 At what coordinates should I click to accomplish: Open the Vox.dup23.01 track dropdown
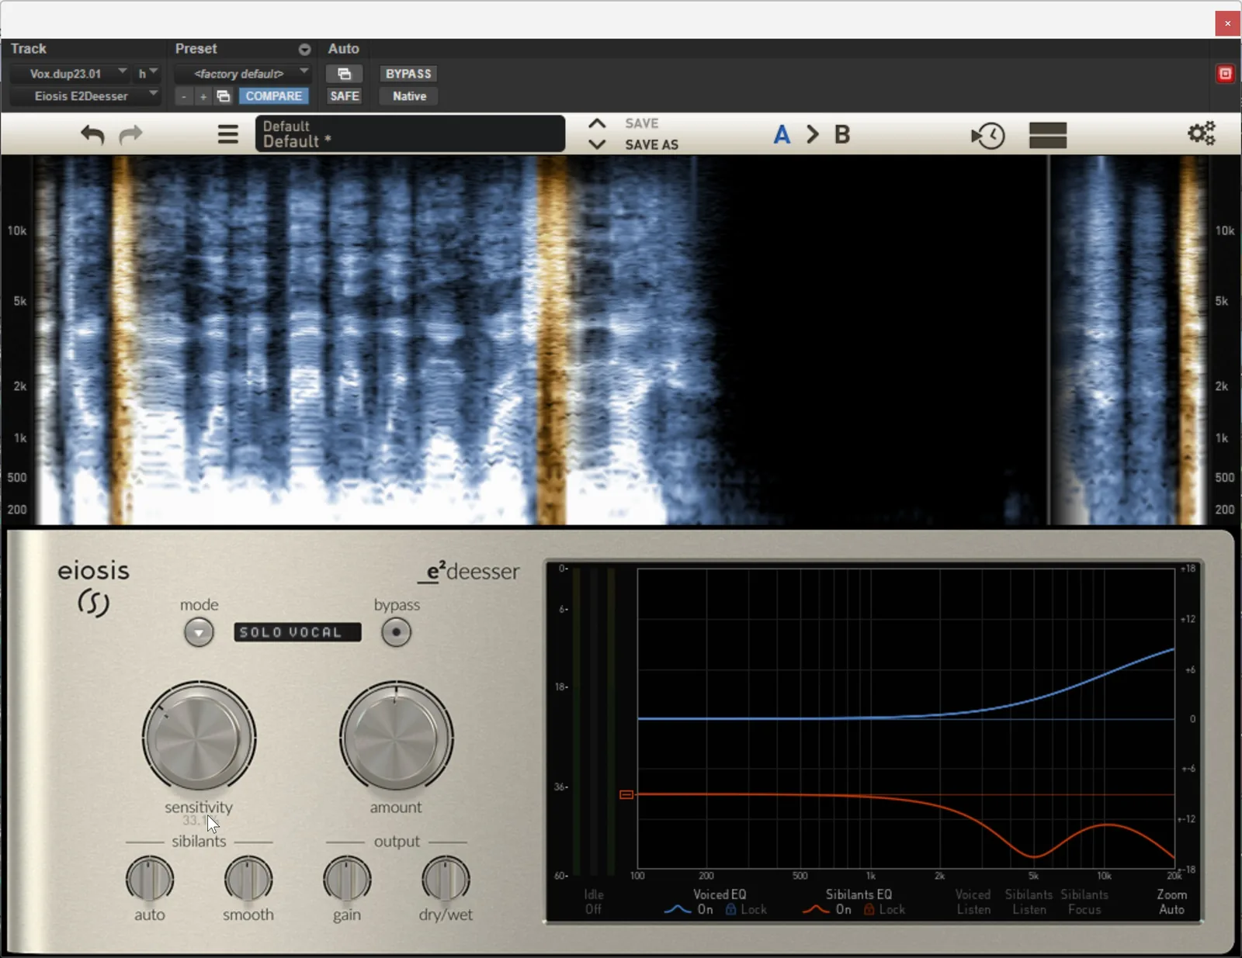[x=70, y=74]
